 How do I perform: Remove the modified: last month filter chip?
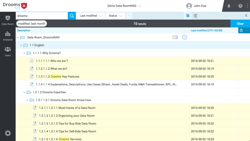(32, 24)
